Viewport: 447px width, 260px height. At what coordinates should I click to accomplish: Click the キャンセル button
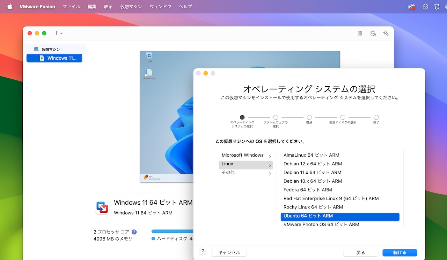tap(229, 253)
